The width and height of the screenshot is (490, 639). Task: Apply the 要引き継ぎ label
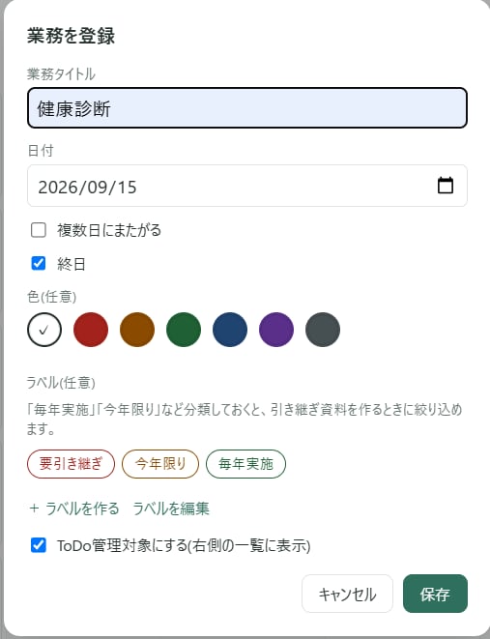[x=71, y=464]
